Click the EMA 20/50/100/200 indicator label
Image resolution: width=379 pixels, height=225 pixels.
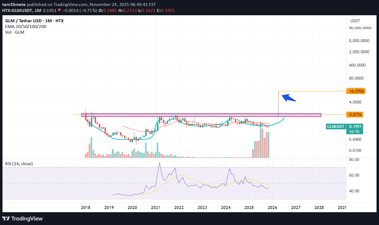pyautogui.click(x=26, y=26)
